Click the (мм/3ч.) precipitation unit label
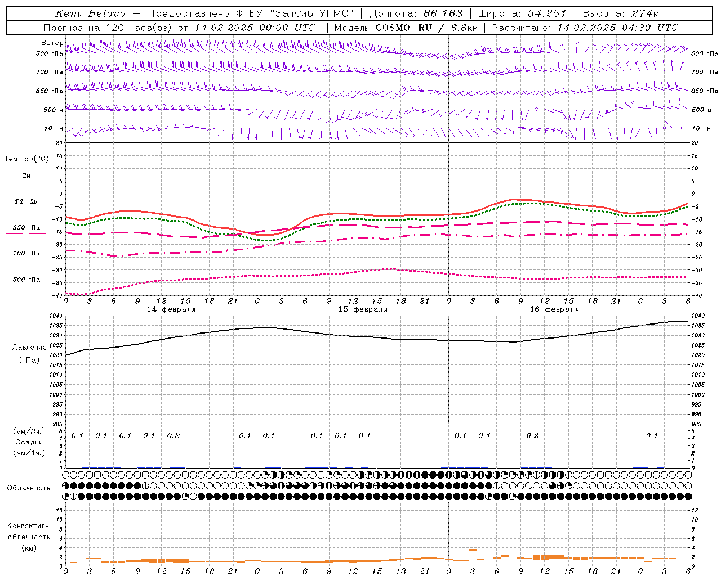721x576 pixels. point(29,432)
